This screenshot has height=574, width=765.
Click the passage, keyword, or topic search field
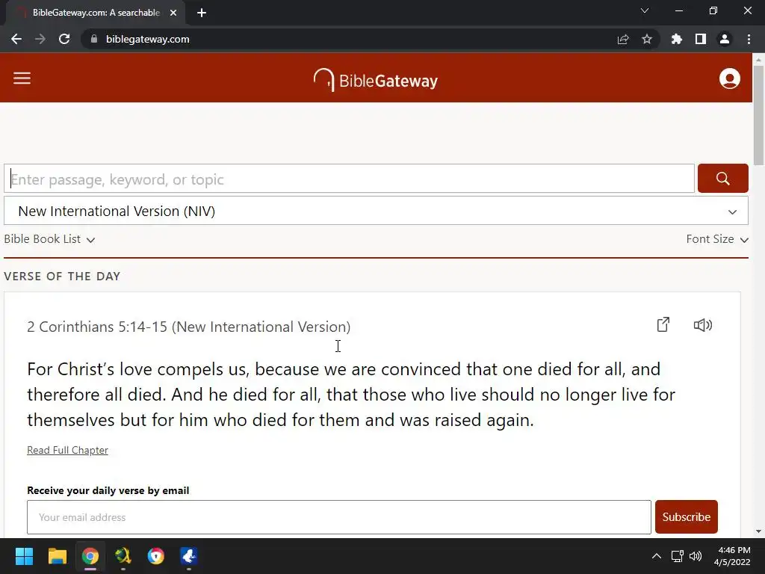coord(350,179)
